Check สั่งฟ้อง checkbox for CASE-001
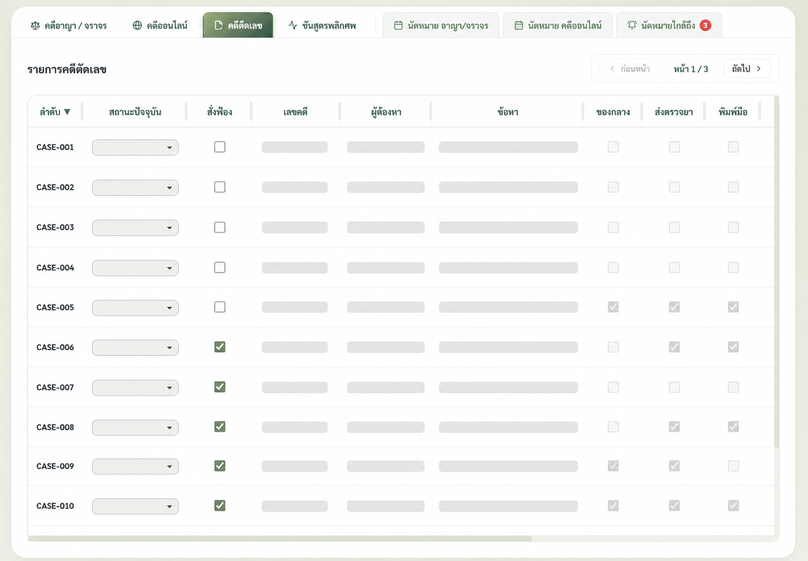 tap(220, 147)
